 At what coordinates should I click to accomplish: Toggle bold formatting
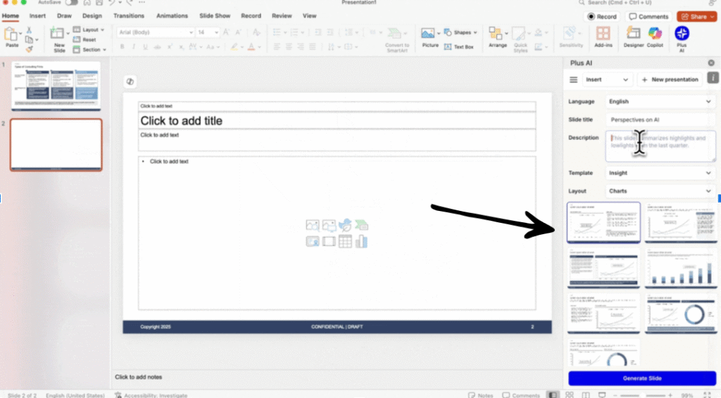coord(122,47)
